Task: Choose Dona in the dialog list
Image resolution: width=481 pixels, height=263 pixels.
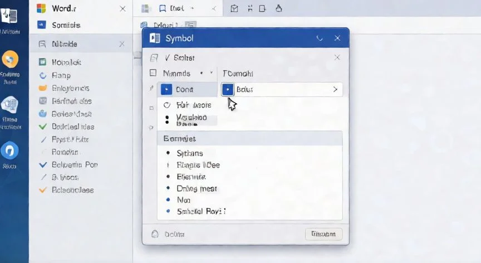Action: [188, 90]
